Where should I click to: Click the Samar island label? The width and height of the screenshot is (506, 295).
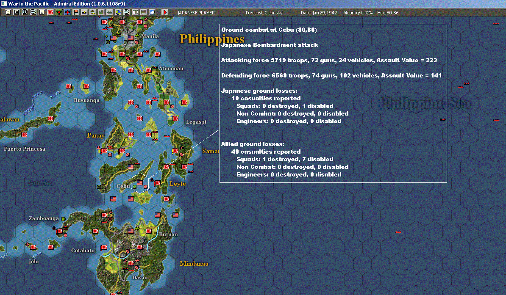(211, 151)
